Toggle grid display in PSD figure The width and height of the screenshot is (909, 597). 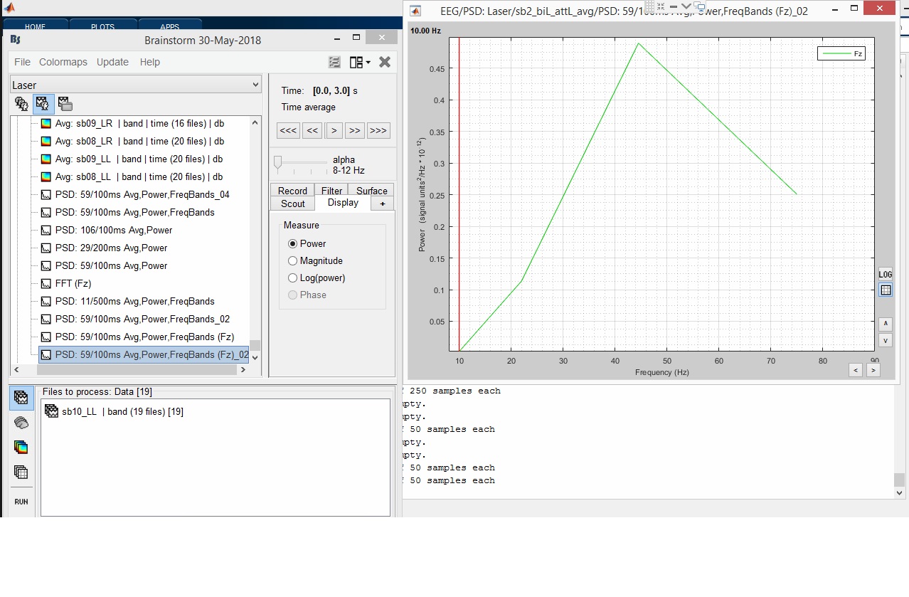coord(886,290)
